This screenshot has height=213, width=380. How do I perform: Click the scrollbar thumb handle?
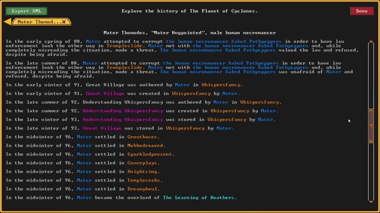coord(371,126)
